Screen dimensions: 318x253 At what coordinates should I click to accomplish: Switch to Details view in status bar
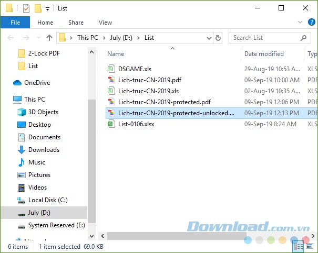click(299, 246)
